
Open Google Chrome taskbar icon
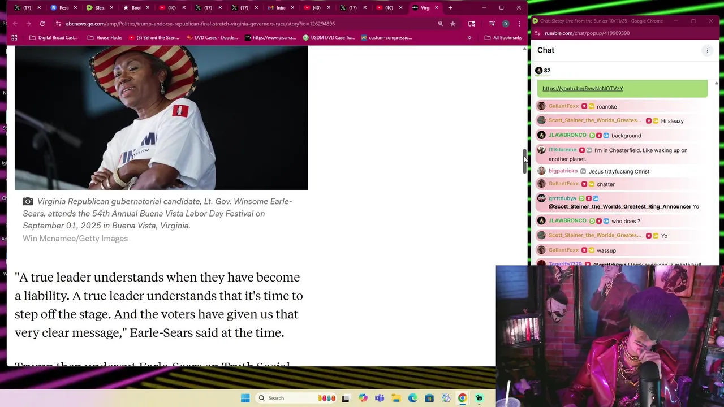click(462, 398)
